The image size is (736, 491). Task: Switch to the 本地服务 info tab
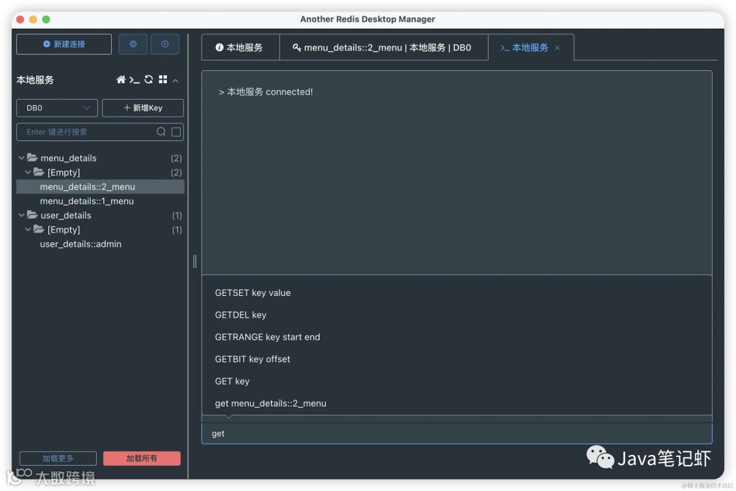(x=241, y=48)
